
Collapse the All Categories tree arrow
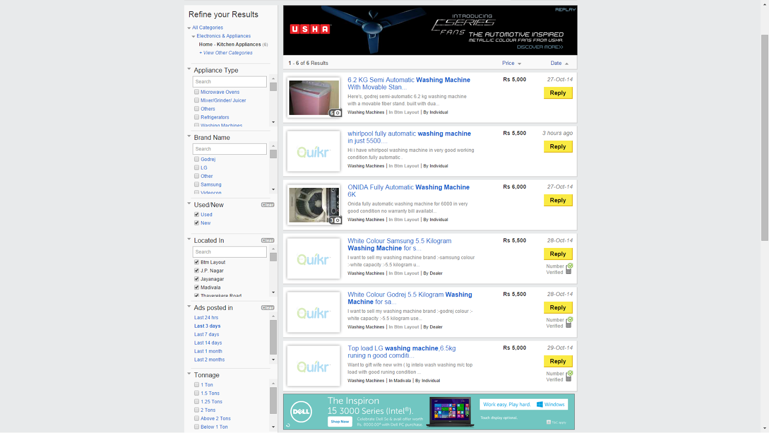tap(189, 28)
